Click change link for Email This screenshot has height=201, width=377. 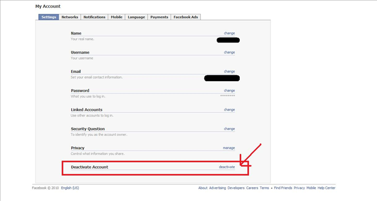[229, 71]
